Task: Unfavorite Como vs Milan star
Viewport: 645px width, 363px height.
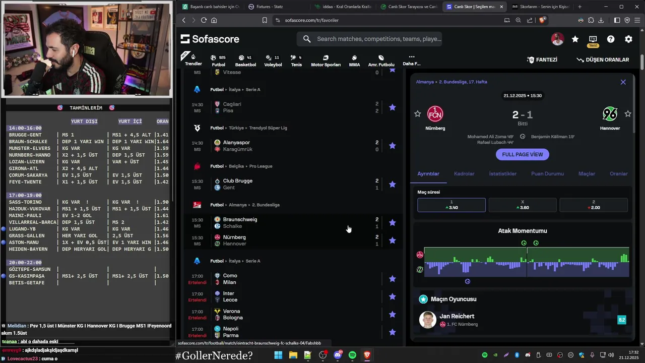Action: pyautogui.click(x=393, y=279)
